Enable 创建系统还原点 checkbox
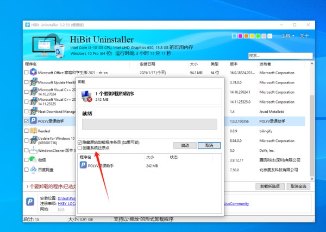The image size is (326, 232). coord(80,147)
